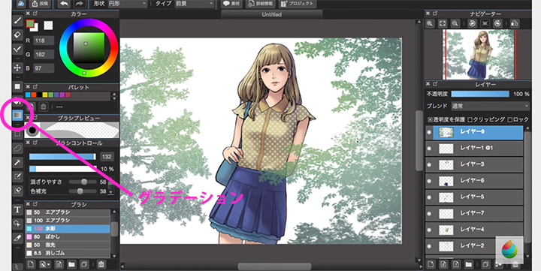The width and height of the screenshot is (541, 271).
Task: Hide レイヤー9 visibility dot
Action: (429, 132)
